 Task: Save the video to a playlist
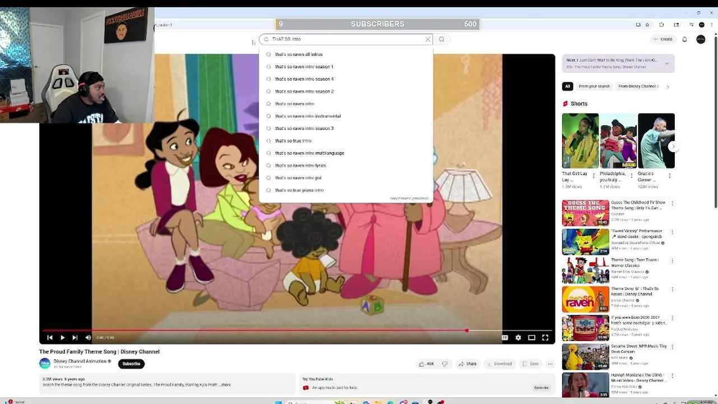530,364
